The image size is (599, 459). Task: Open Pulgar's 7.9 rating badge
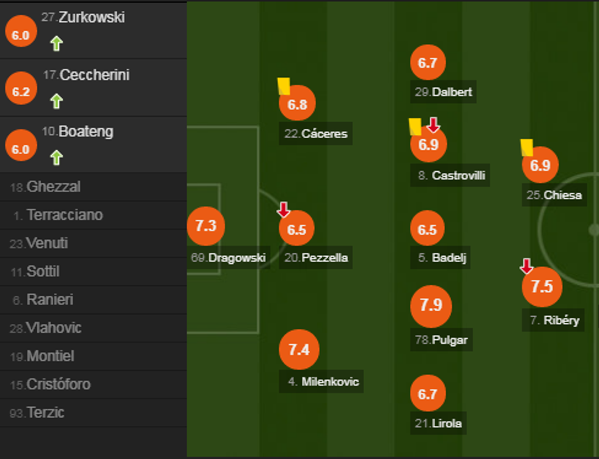(x=431, y=305)
